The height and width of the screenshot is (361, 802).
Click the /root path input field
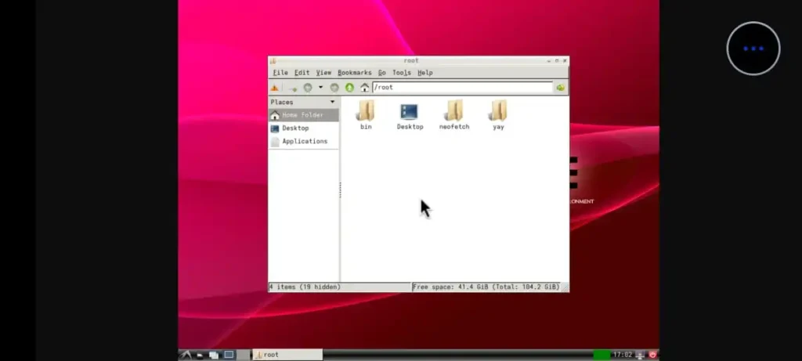point(462,88)
